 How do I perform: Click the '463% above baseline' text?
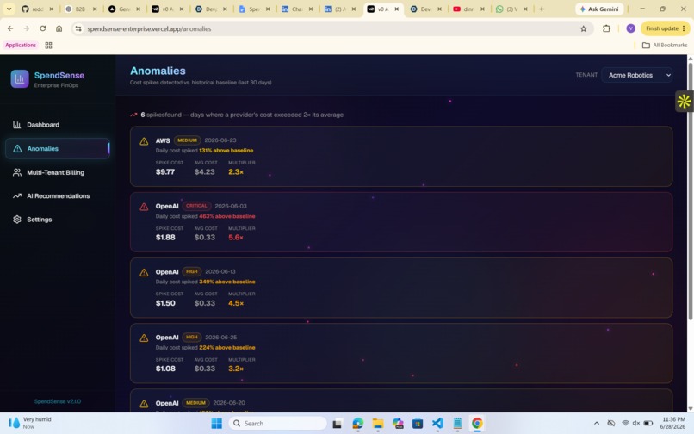(x=227, y=216)
